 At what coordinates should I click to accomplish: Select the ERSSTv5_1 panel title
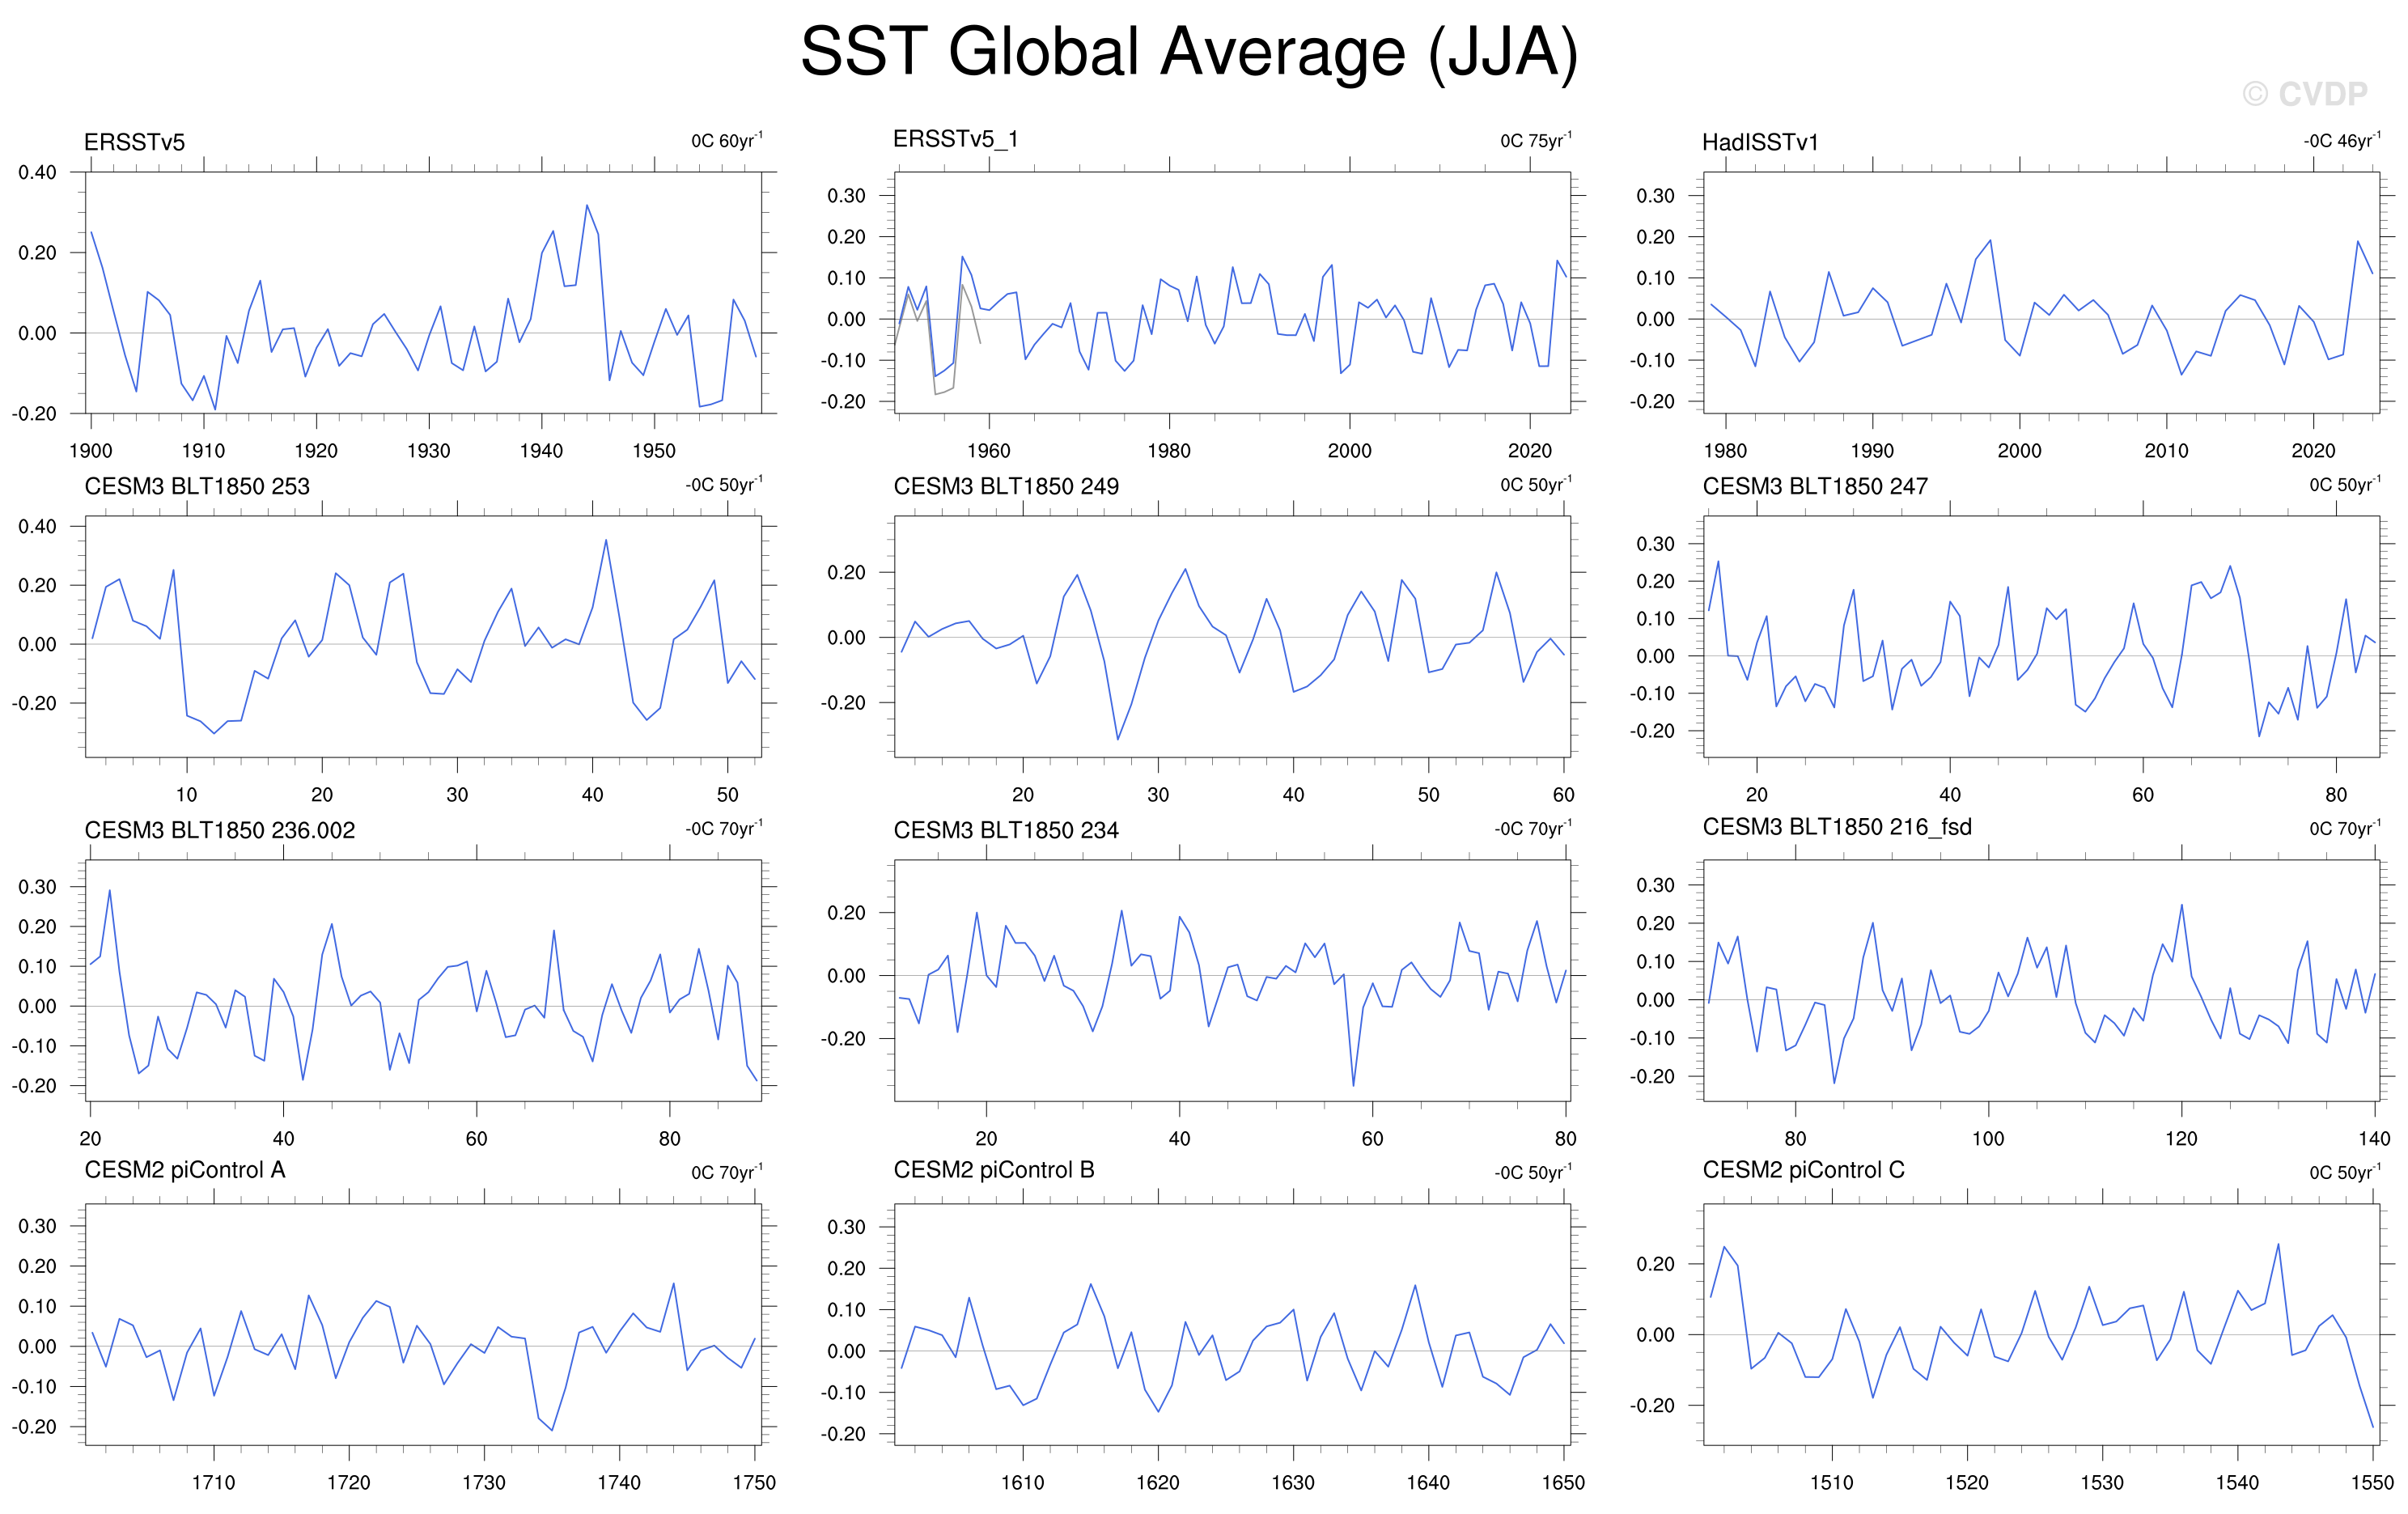[955, 139]
